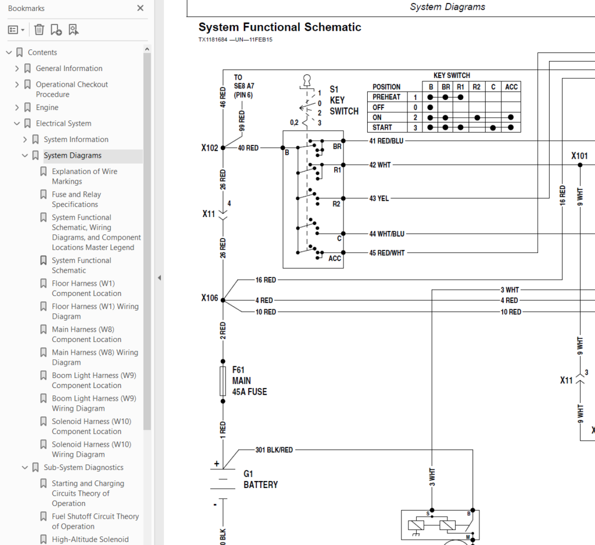Click PREHEAT row in key switch table

point(444,97)
